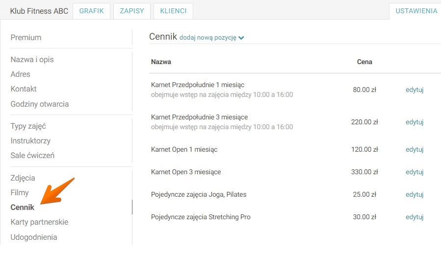Navigate to 'Sale ćwiczeń' section
The width and height of the screenshot is (441, 253).
pyautogui.click(x=32, y=156)
